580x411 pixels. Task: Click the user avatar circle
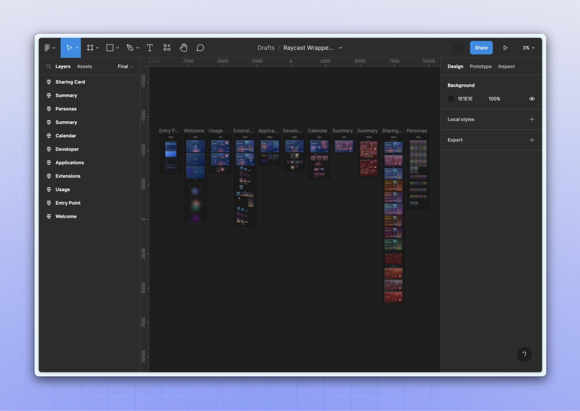point(459,48)
